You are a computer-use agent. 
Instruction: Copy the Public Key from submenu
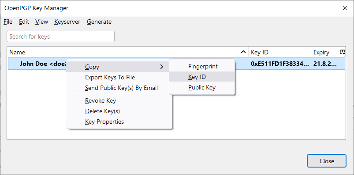(x=202, y=87)
